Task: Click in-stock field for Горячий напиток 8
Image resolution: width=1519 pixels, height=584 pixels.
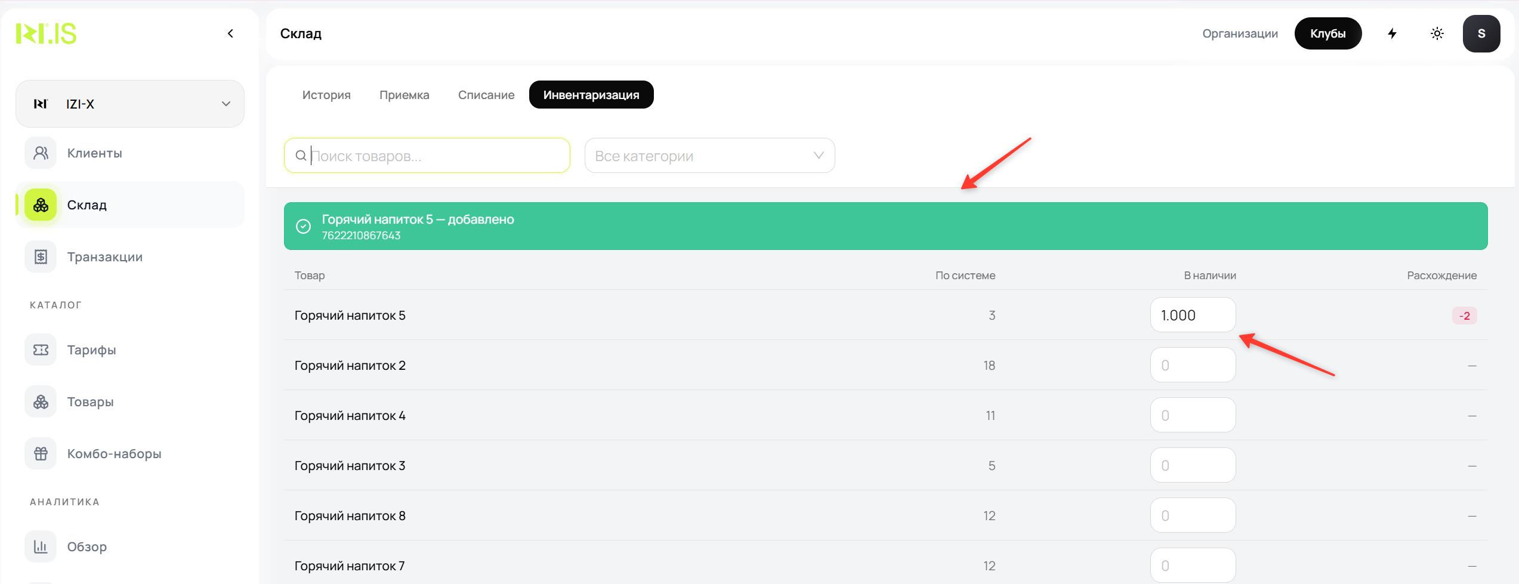Action: [x=1193, y=515]
